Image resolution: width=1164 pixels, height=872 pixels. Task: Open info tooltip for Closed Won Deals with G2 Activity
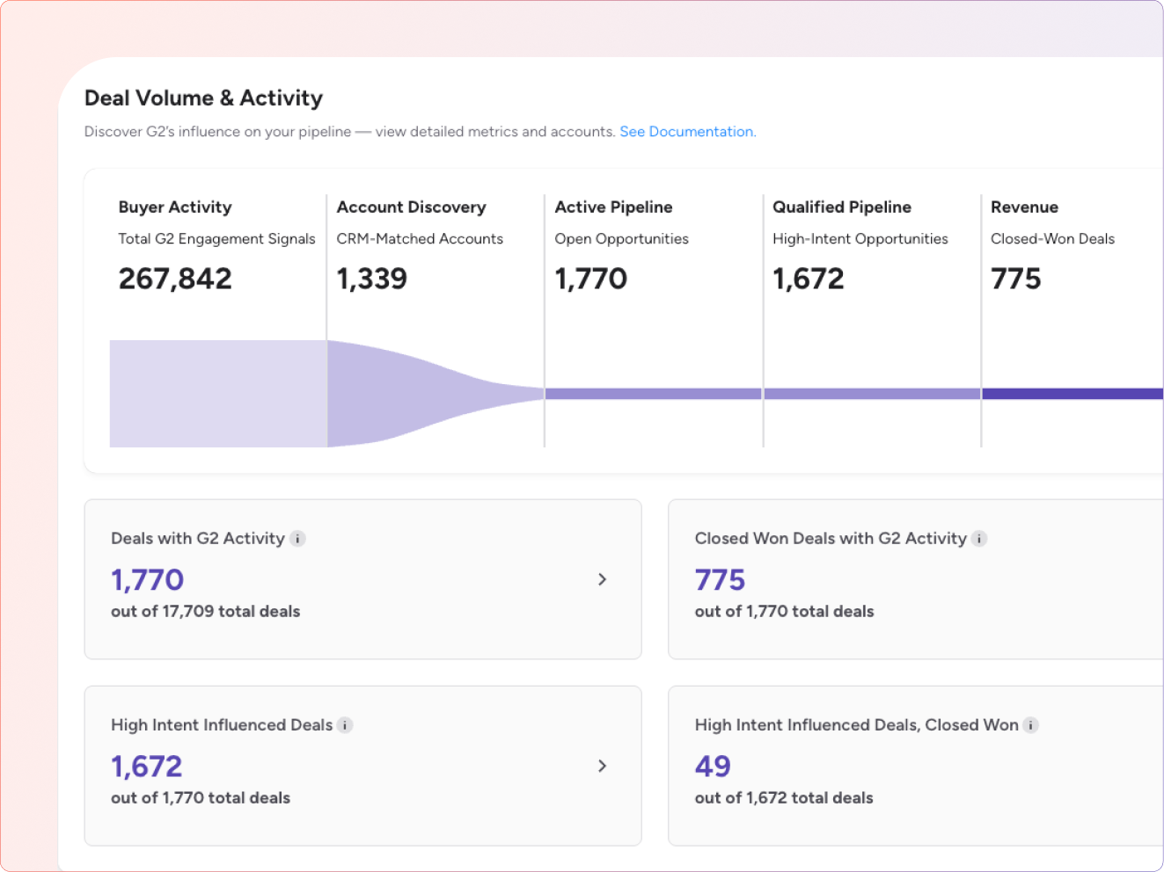[x=979, y=539]
